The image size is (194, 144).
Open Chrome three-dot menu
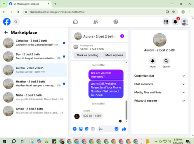[190, 12]
